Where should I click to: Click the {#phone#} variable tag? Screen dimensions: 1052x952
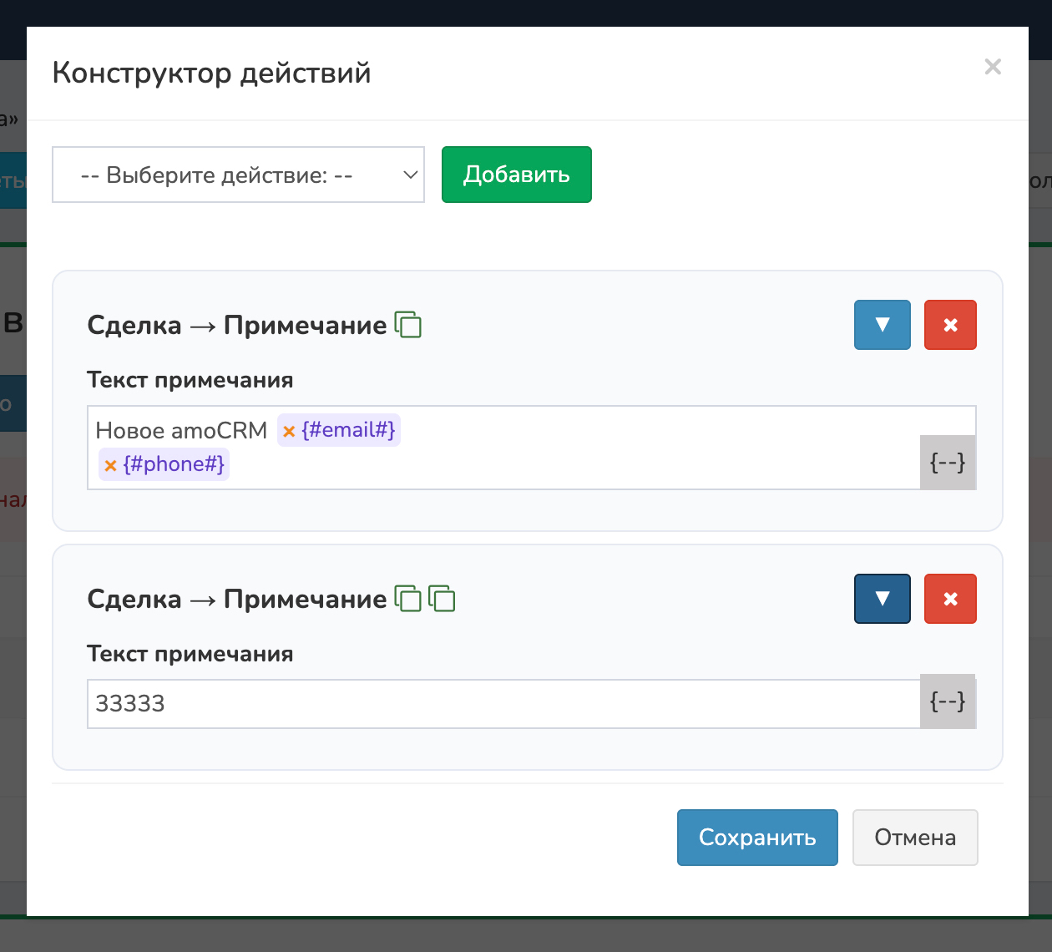coord(174,464)
